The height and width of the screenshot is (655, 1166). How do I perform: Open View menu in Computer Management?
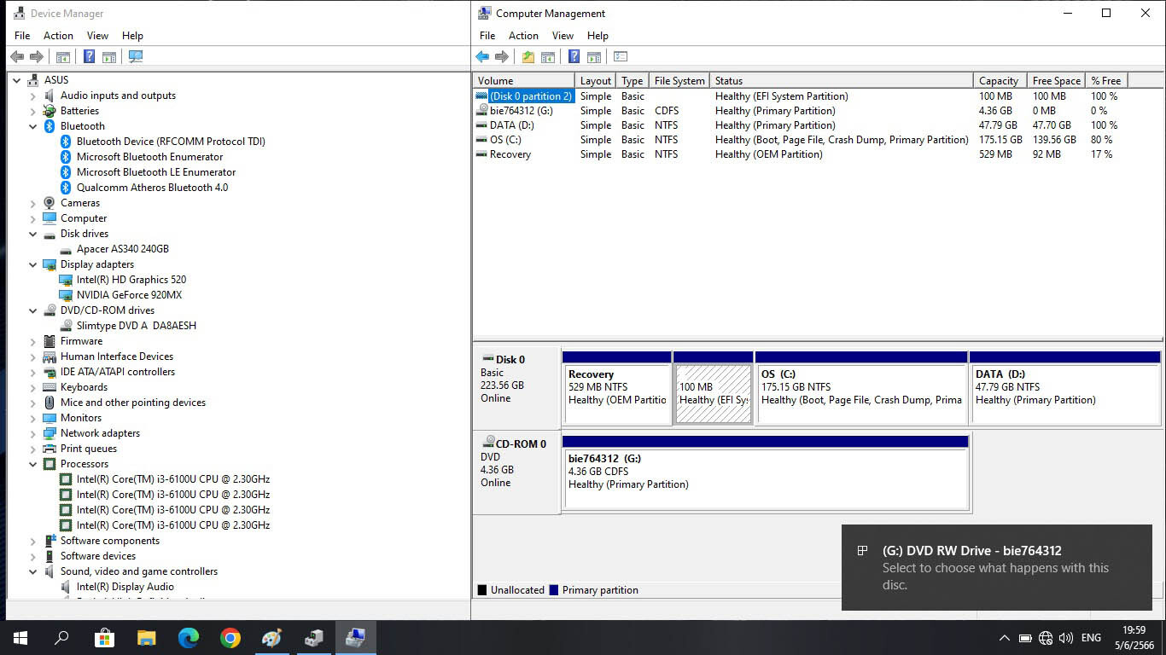coord(563,36)
